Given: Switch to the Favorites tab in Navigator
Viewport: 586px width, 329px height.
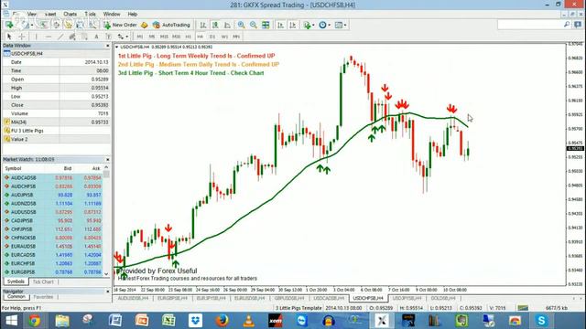Looking at the screenshot, I should [43, 297].
